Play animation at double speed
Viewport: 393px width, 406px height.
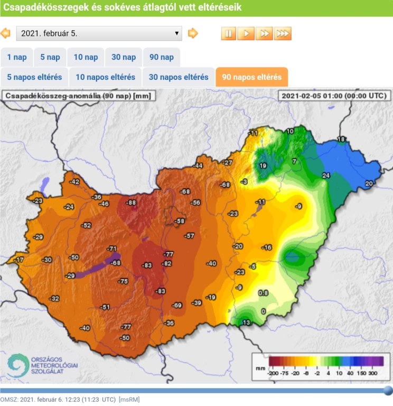point(264,34)
